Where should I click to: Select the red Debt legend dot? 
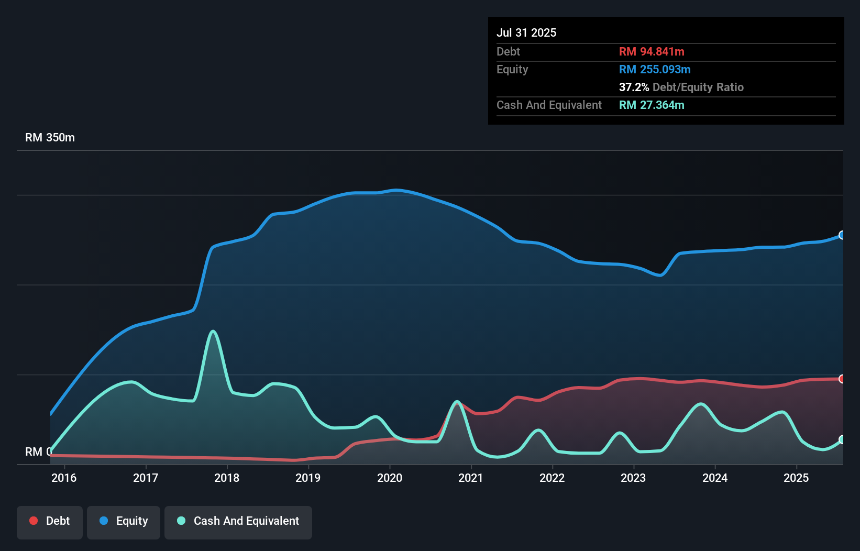pos(34,521)
